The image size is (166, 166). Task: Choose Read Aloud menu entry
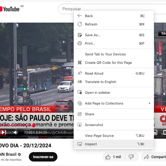tap(114, 73)
